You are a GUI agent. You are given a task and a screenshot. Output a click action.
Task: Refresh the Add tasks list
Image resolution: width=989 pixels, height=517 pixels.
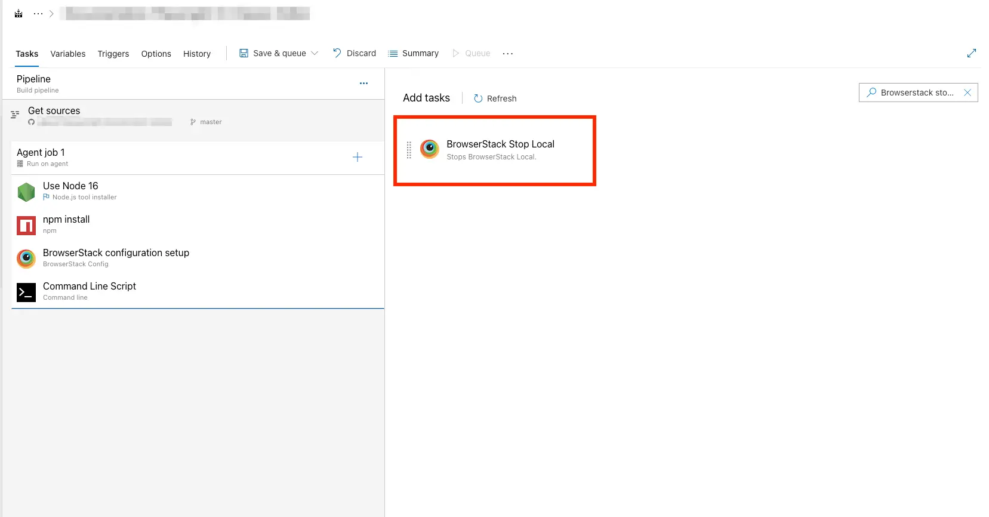pyautogui.click(x=495, y=99)
